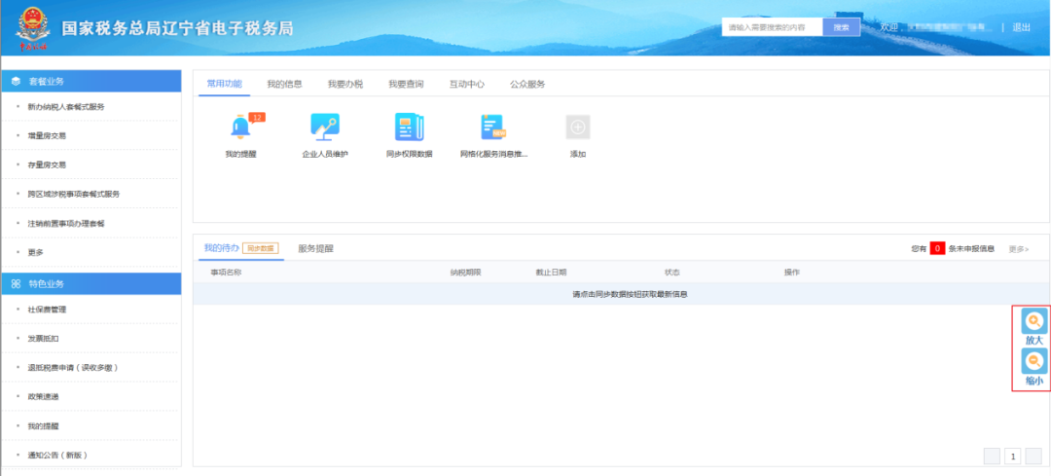Switch to the 常用功能 tab

[x=224, y=84]
